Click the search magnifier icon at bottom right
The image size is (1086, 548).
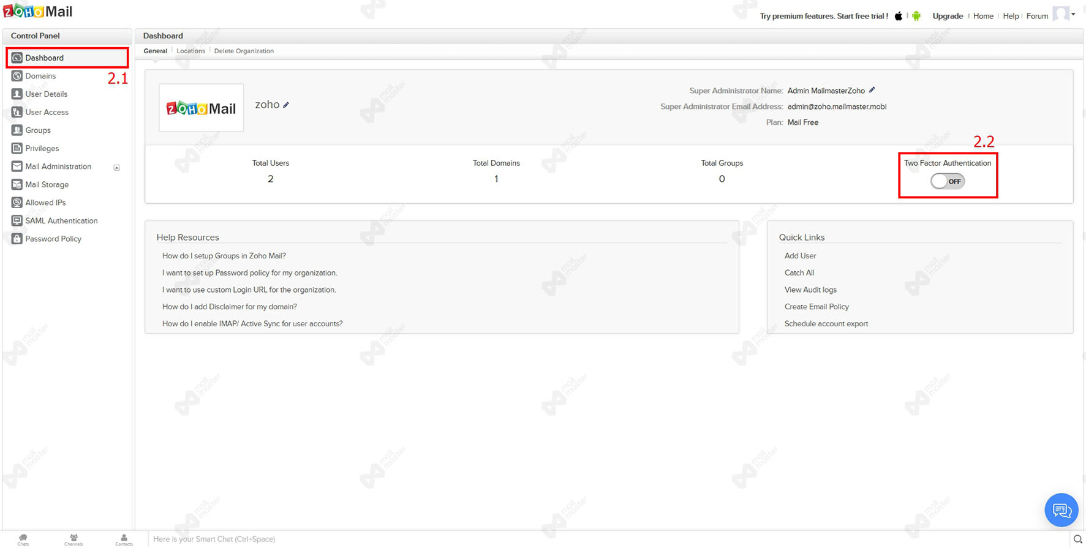pos(1078,539)
